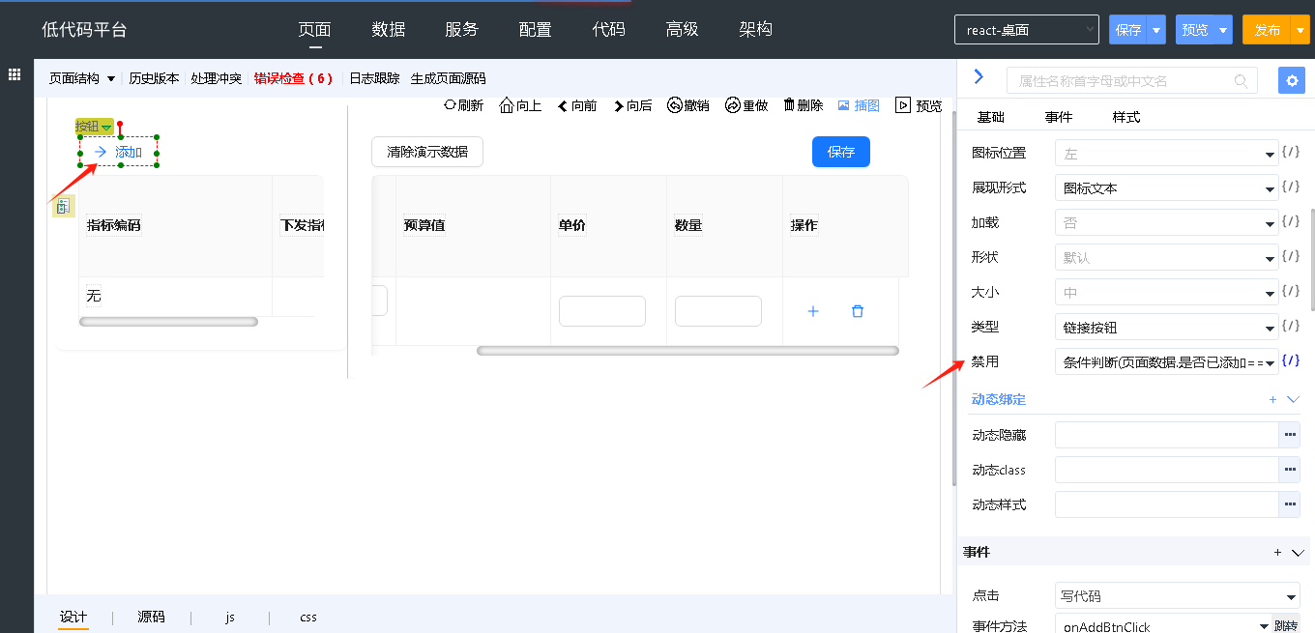Click expression {/} icon for 大小
The height and width of the screenshot is (633, 1315).
(1290, 291)
